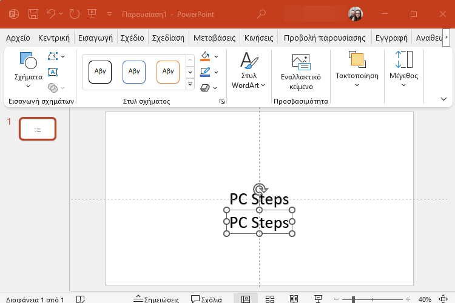Screen dimensions: 455x303
Task: Apply the orange outline Αβγ shape style
Action: 168,72
